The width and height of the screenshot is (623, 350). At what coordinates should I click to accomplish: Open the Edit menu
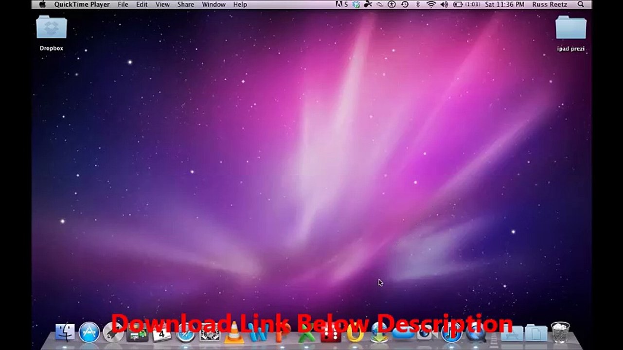pos(142,4)
